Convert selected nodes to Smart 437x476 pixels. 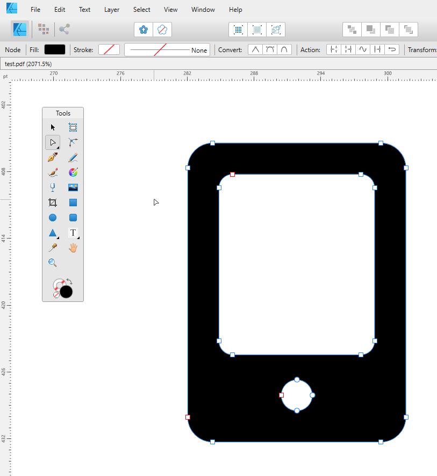click(x=284, y=49)
